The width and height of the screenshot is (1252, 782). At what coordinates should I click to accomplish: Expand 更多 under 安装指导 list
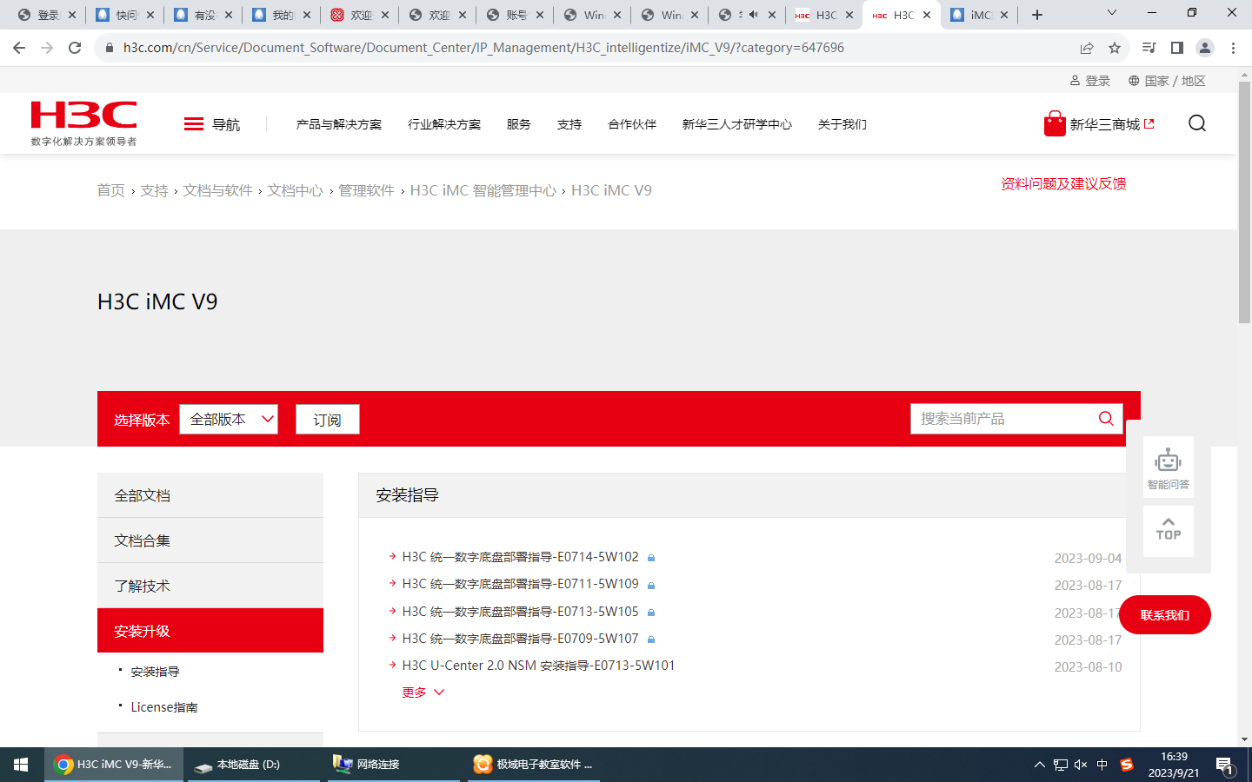(x=423, y=693)
